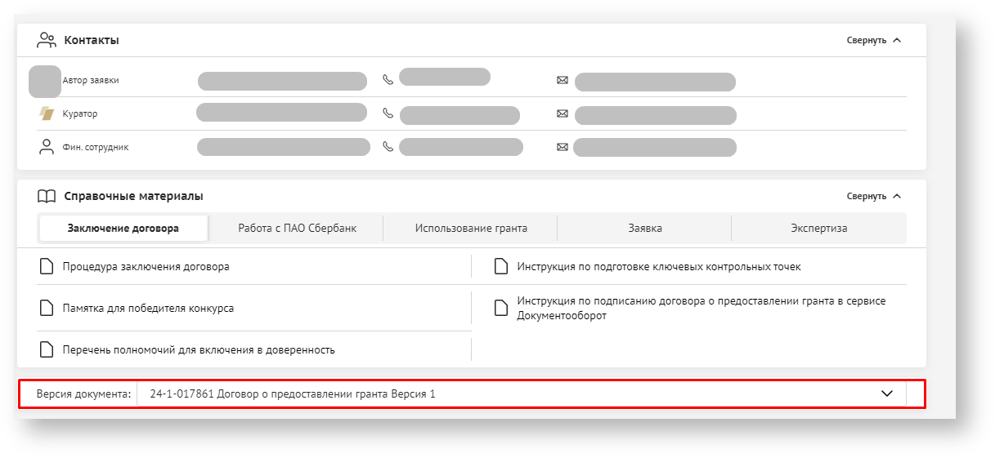995x458 pixels.
Task: Open the Заявка tab
Action: (645, 229)
